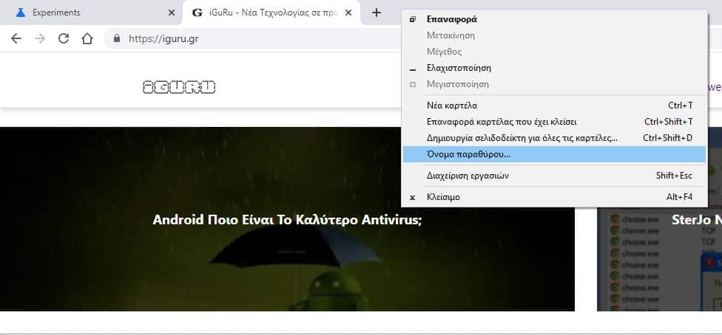Image resolution: width=722 pixels, height=335 pixels.
Task: Select Επαναφορά καρτέλας που έχει κλείσει
Action: [502, 122]
